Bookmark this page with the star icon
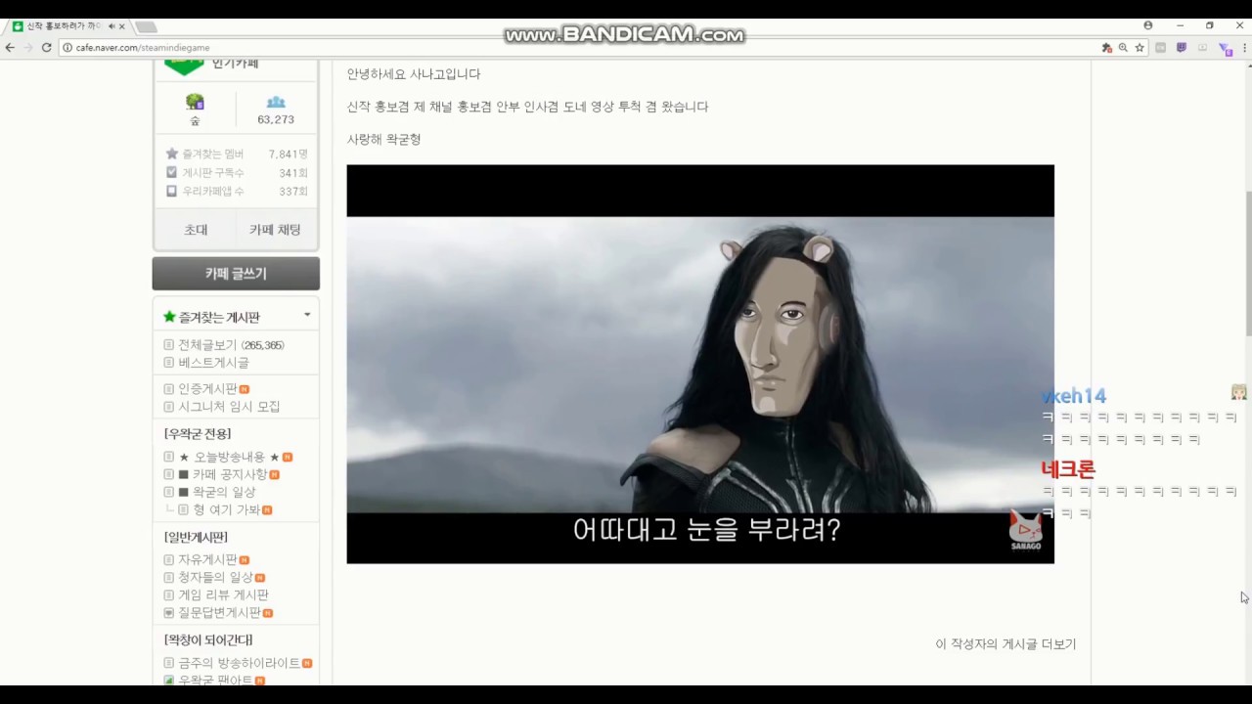 coord(1140,48)
